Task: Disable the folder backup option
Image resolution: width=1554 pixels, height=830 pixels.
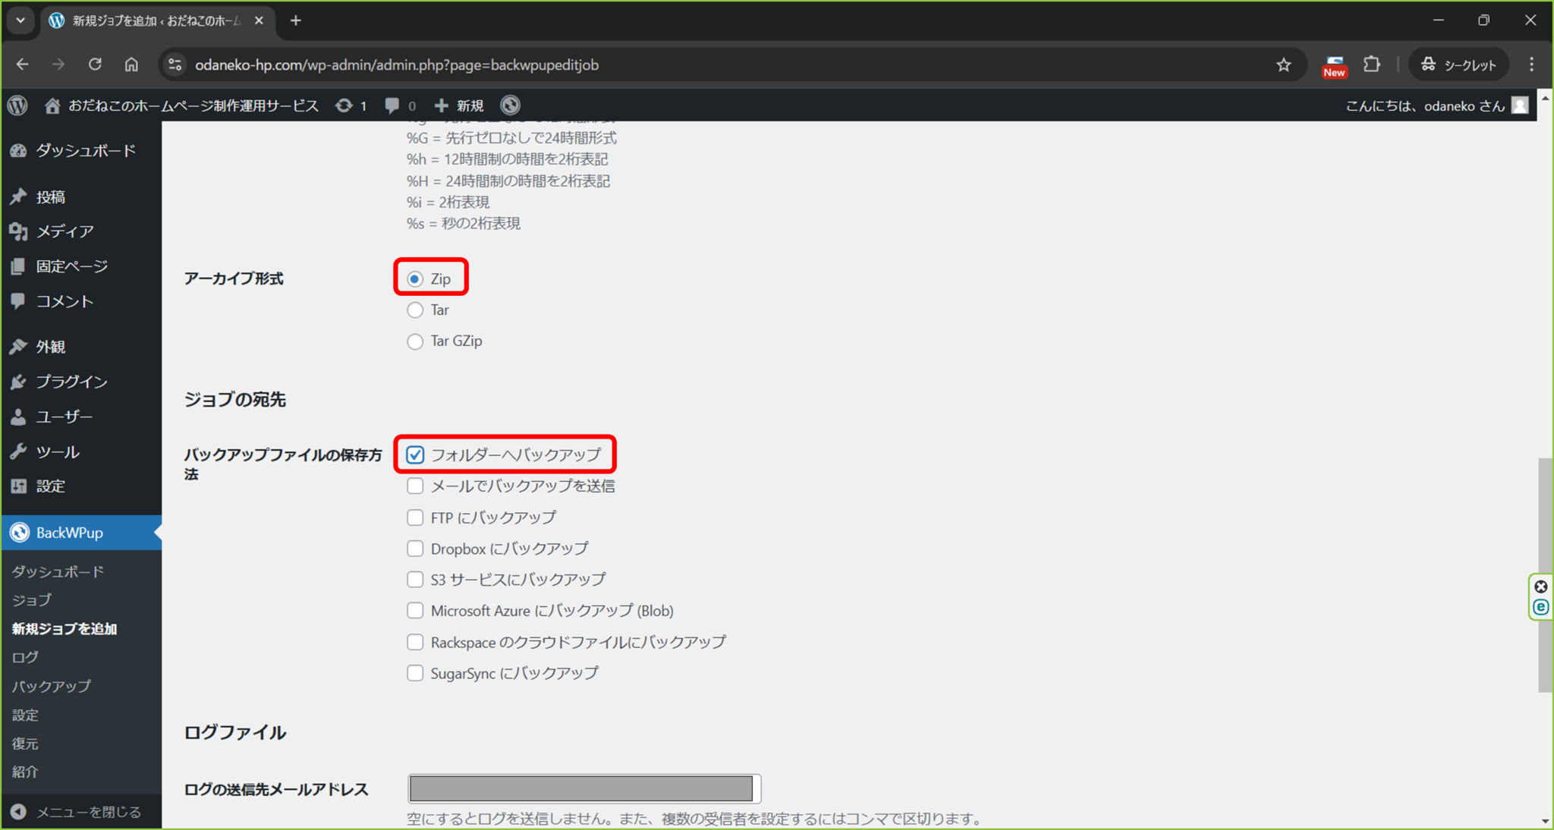Action: click(415, 454)
